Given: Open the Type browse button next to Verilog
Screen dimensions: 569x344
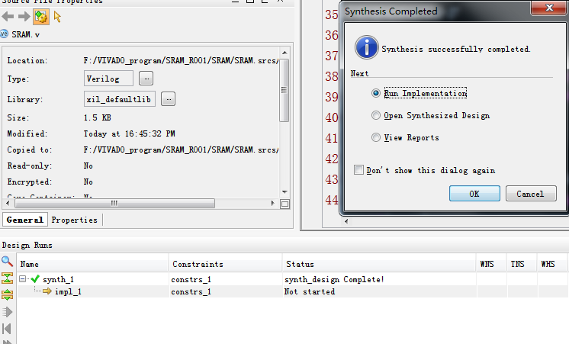Looking at the screenshot, I should coord(146,79).
